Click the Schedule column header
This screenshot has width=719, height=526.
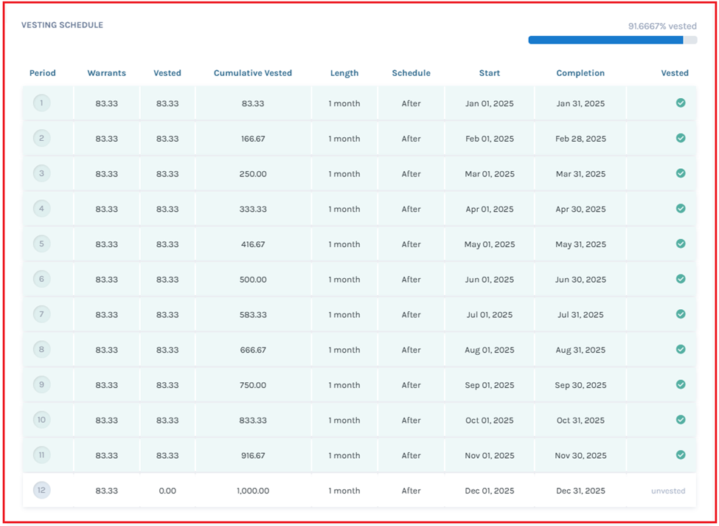pyautogui.click(x=411, y=73)
